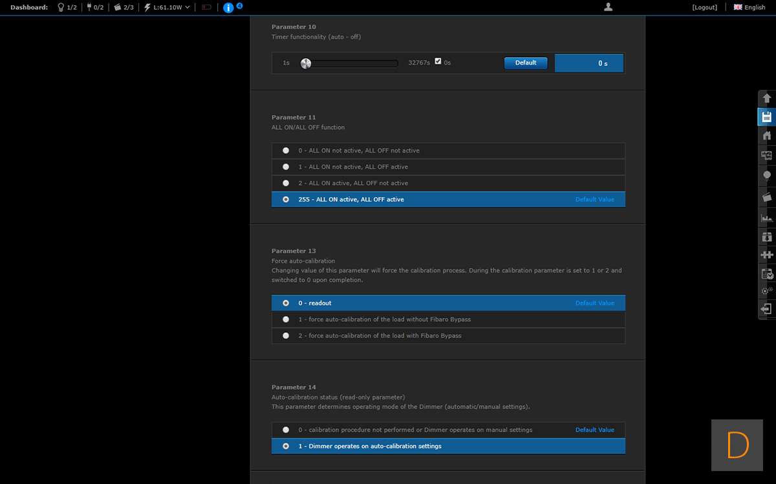Open the plugins puzzle icon in sidebar
This screenshot has width=776, height=484.
[766, 255]
